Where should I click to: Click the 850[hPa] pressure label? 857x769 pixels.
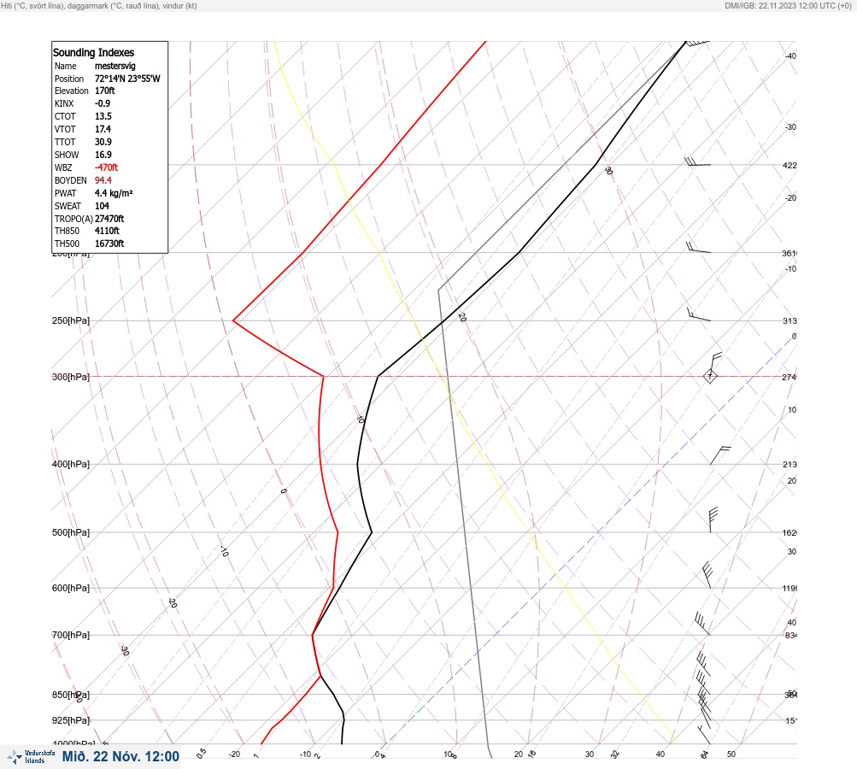point(71,695)
